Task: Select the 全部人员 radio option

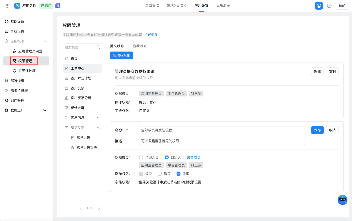Action: pos(141,157)
